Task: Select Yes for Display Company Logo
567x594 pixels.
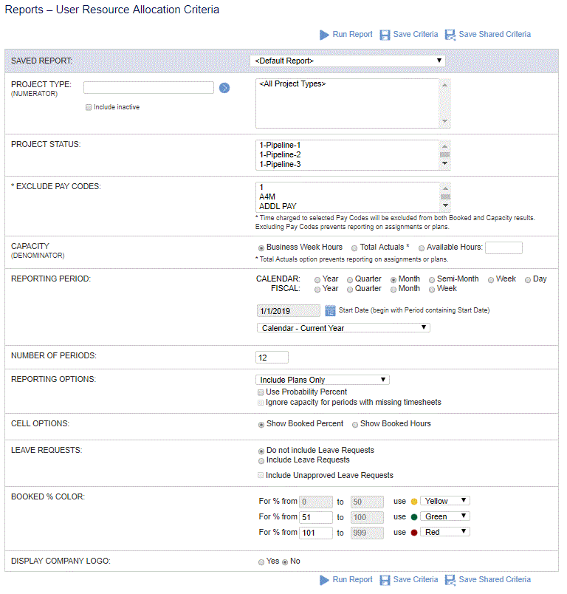Action: tap(261, 562)
